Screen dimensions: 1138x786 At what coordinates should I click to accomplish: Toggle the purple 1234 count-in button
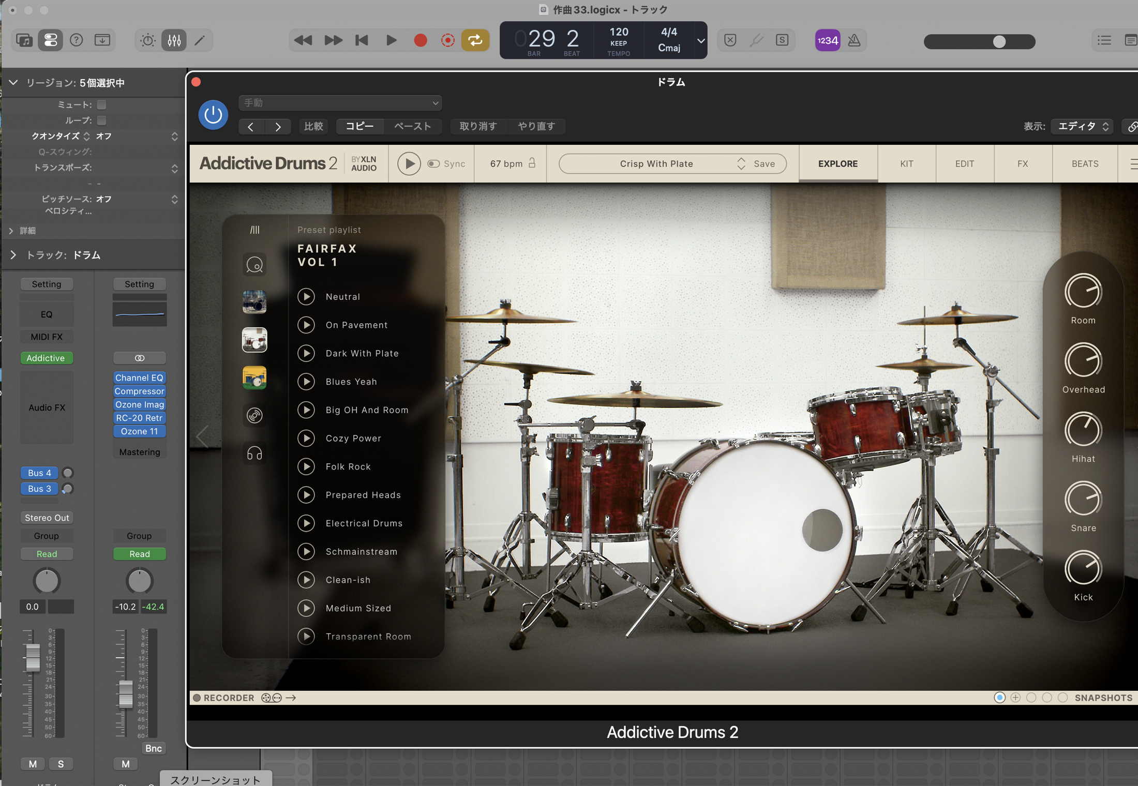[x=828, y=40]
